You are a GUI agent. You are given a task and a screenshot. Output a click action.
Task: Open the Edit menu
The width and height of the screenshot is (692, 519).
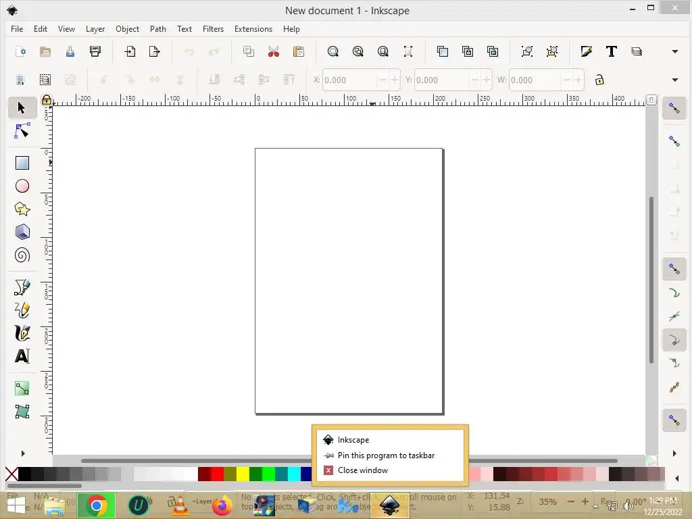pos(40,28)
